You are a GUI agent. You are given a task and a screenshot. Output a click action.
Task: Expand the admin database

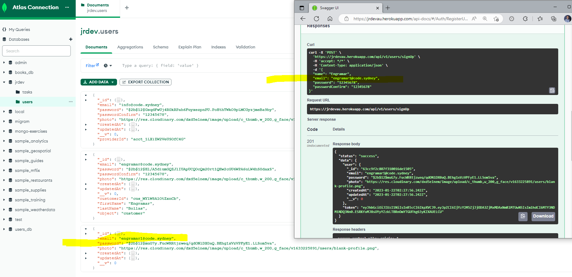tap(4, 62)
